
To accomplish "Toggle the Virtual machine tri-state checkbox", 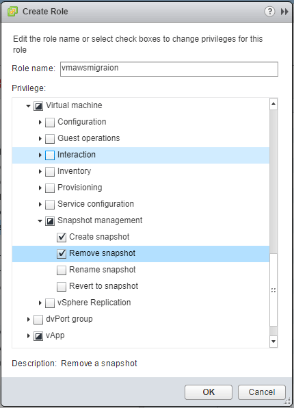I will point(38,106).
